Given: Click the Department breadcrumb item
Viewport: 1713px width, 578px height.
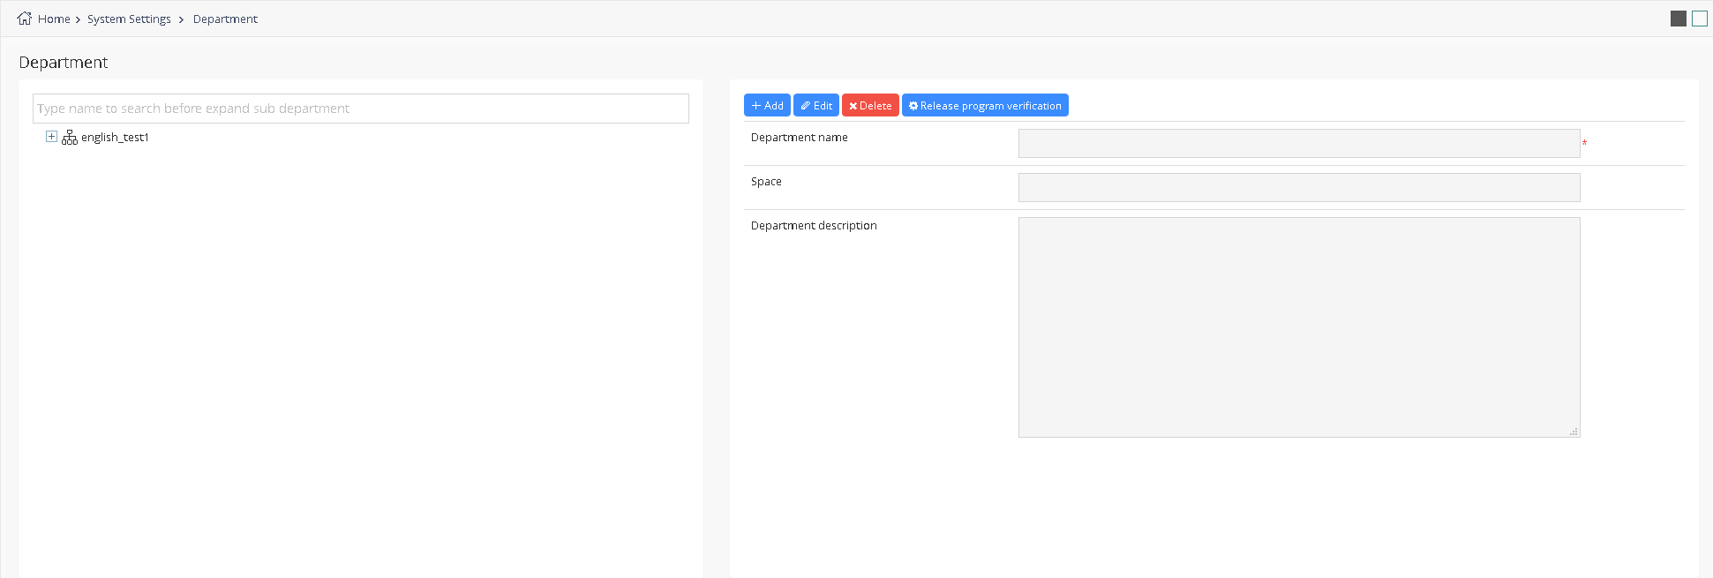Looking at the screenshot, I should (225, 19).
